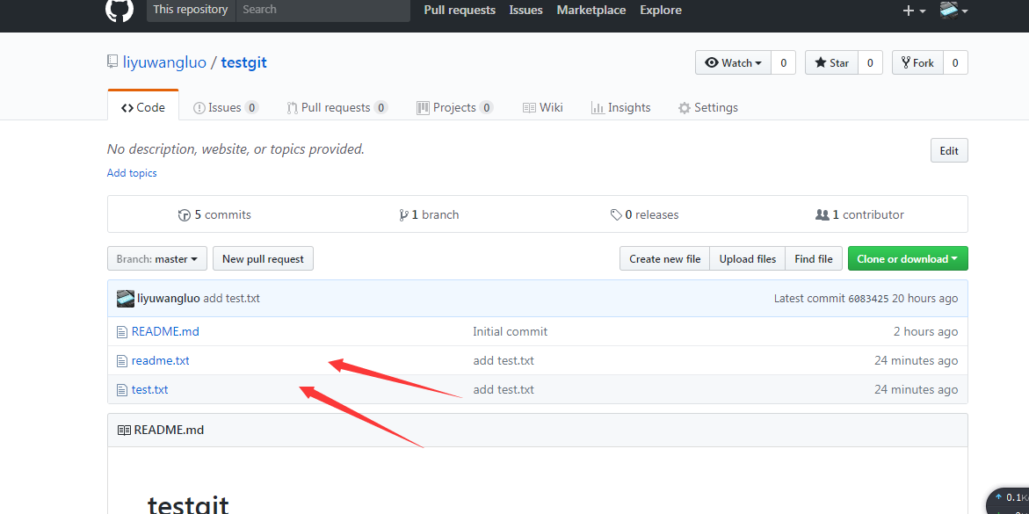Viewport: 1029px width, 514px height.
Task: Open the README.md file
Action: (165, 332)
